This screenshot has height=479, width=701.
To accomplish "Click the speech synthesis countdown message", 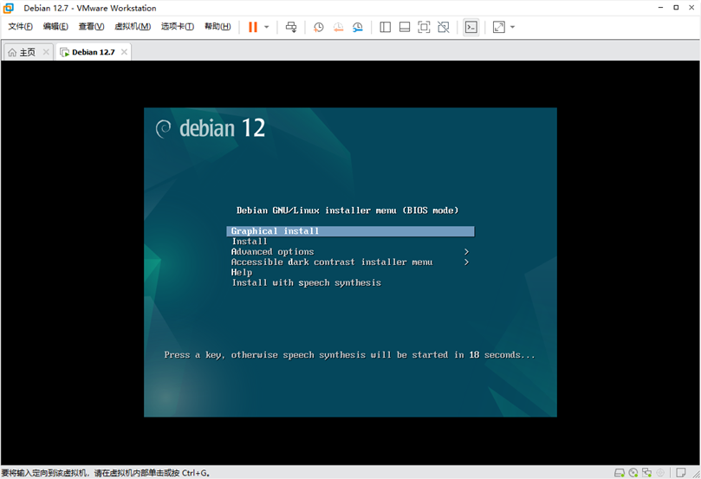I will [349, 355].
